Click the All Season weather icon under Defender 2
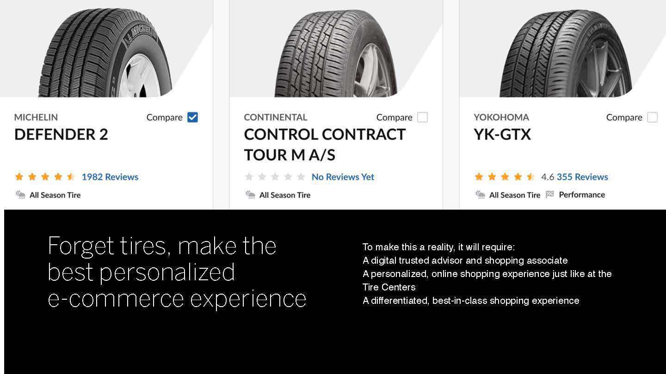The width and height of the screenshot is (666, 374). [x=20, y=195]
